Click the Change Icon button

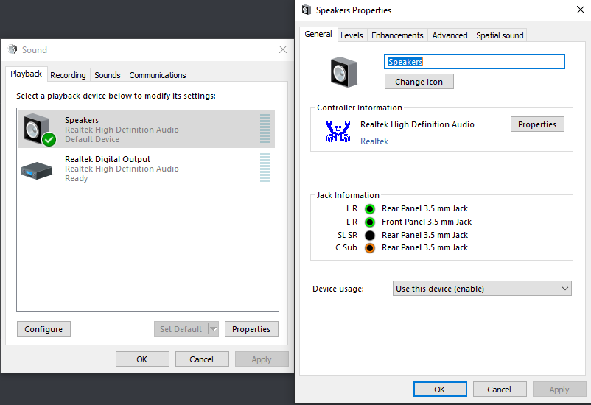pyautogui.click(x=419, y=82)
